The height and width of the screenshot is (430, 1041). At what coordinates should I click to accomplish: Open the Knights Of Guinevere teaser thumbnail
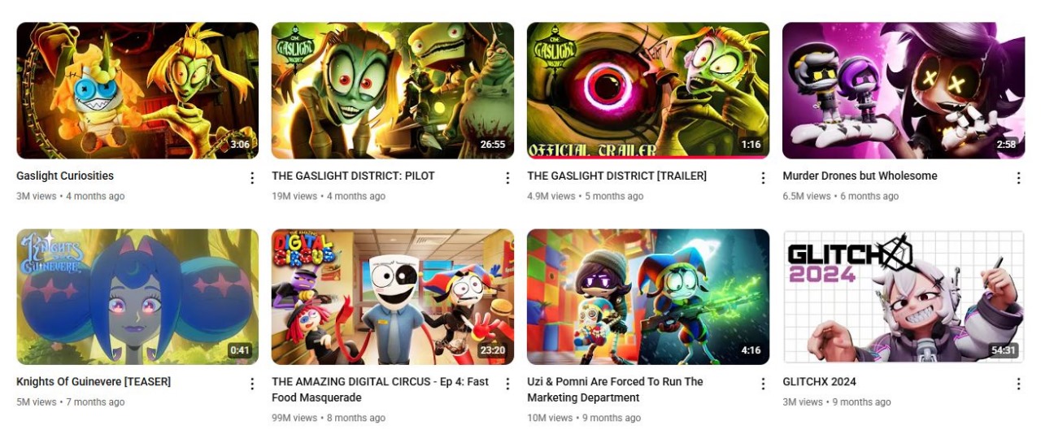pyautogui.click(x=137, y=297)
